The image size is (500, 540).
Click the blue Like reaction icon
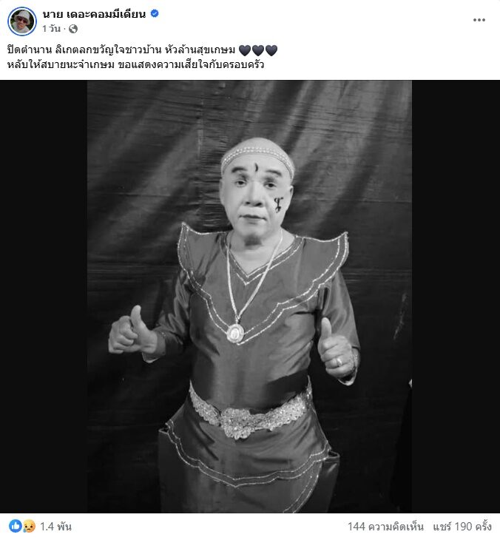[x=15, y=526]
